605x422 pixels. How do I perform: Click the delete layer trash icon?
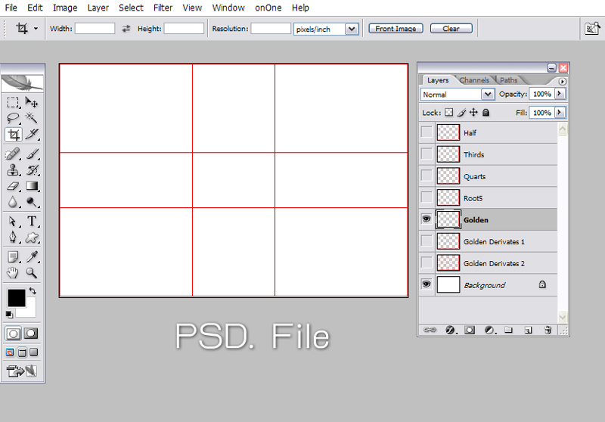(x=548, y=330)
